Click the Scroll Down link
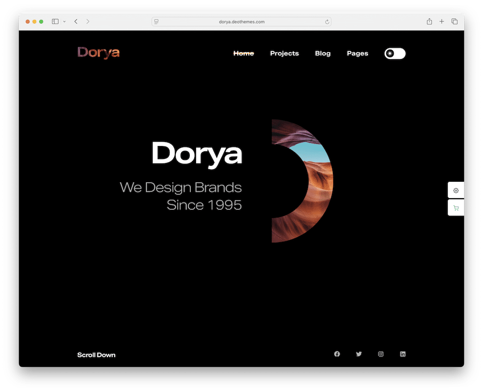483x392 pixels. [x=96, y=355]
